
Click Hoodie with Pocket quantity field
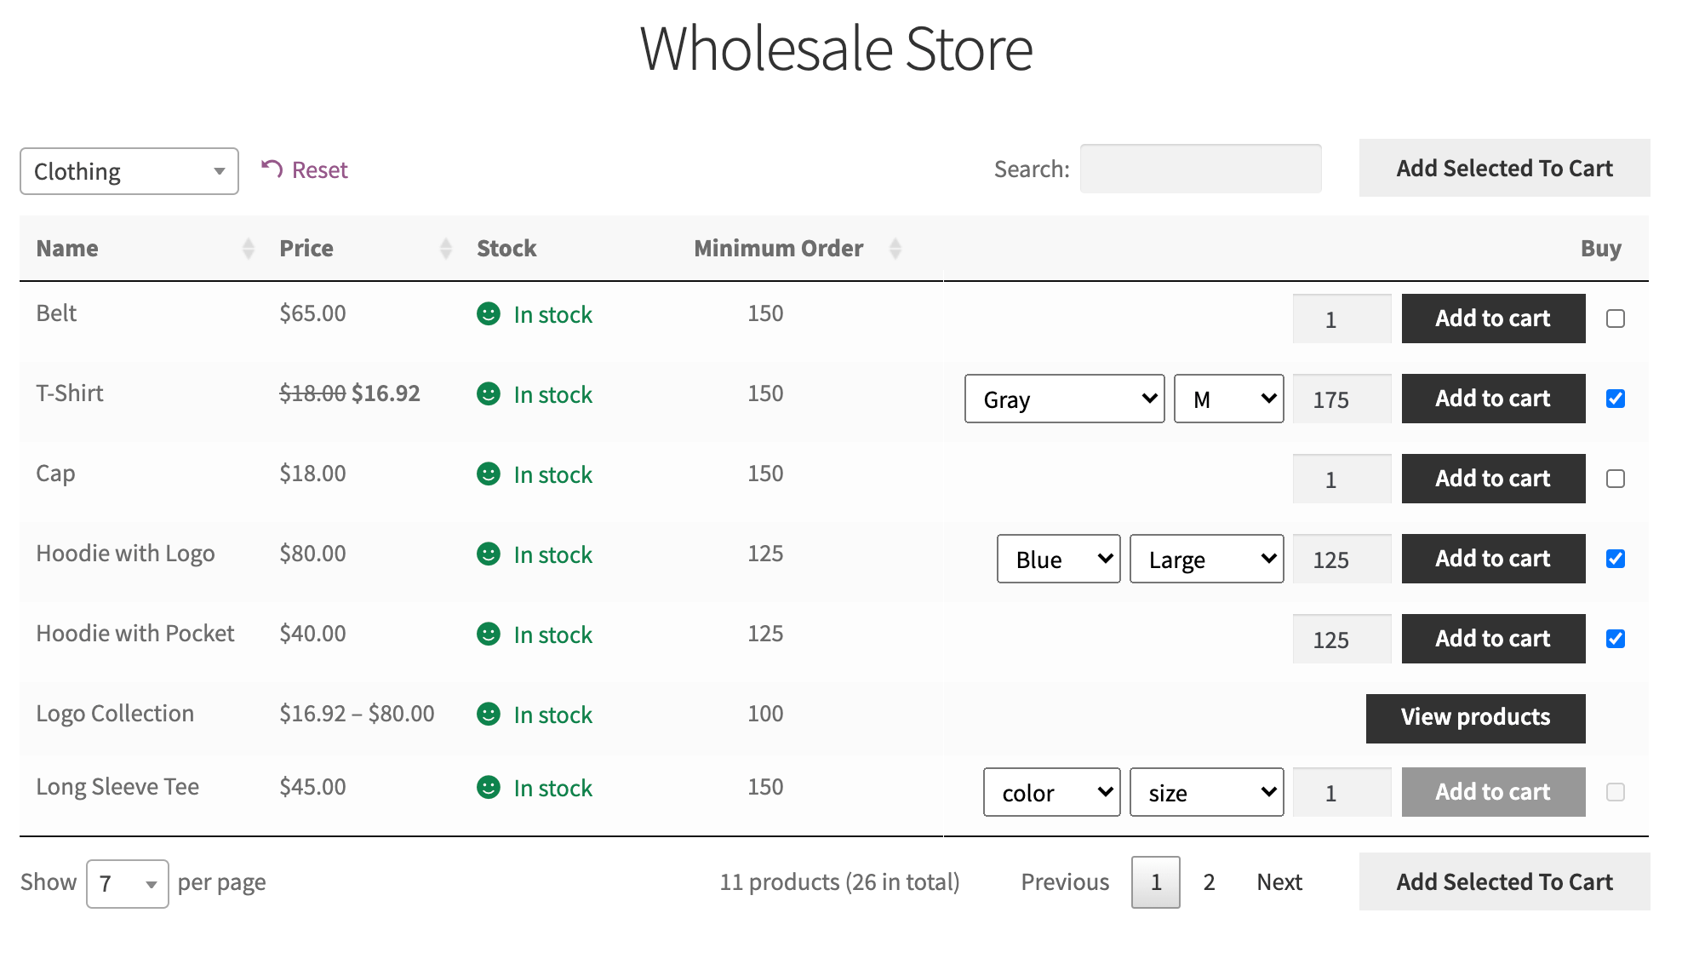(x=1342, y=639)
